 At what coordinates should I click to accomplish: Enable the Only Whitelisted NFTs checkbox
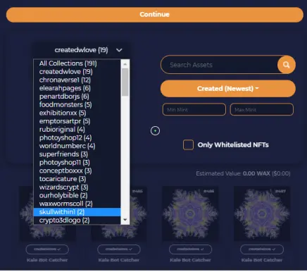click(188, 144)
